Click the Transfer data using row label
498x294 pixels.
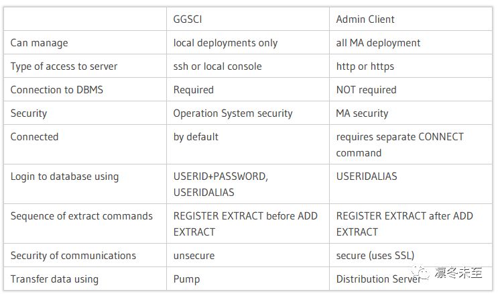[x=54, y=279]
